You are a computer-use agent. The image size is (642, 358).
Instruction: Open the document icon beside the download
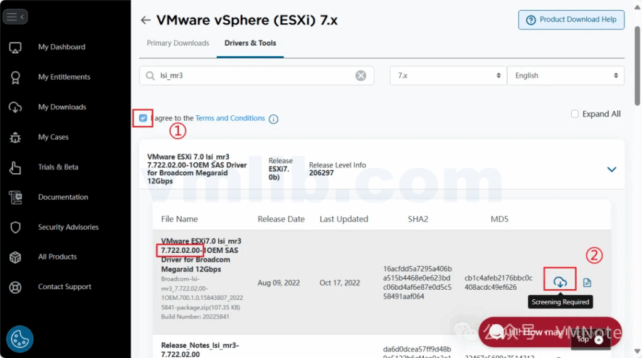(x=587, y=283)
